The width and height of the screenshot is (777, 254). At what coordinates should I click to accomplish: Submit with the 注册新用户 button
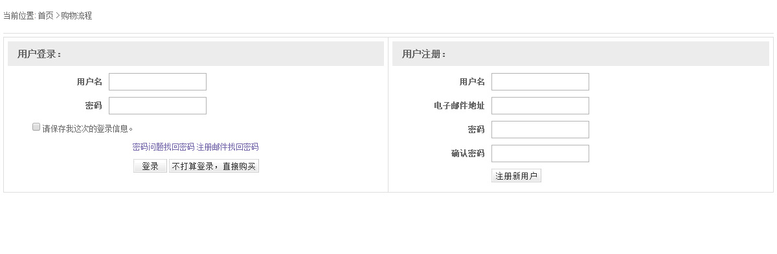point(516,176)
